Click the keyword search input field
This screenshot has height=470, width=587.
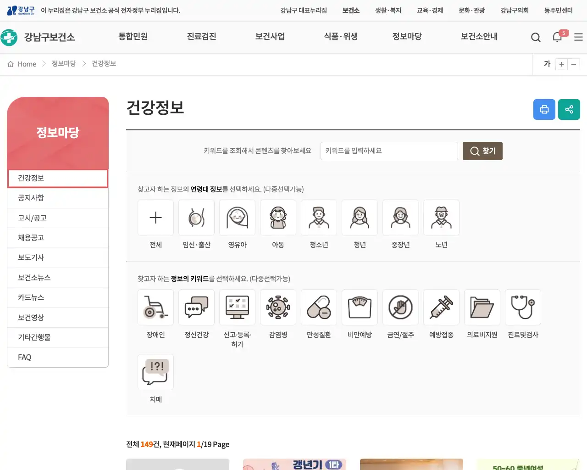(389, 151)
